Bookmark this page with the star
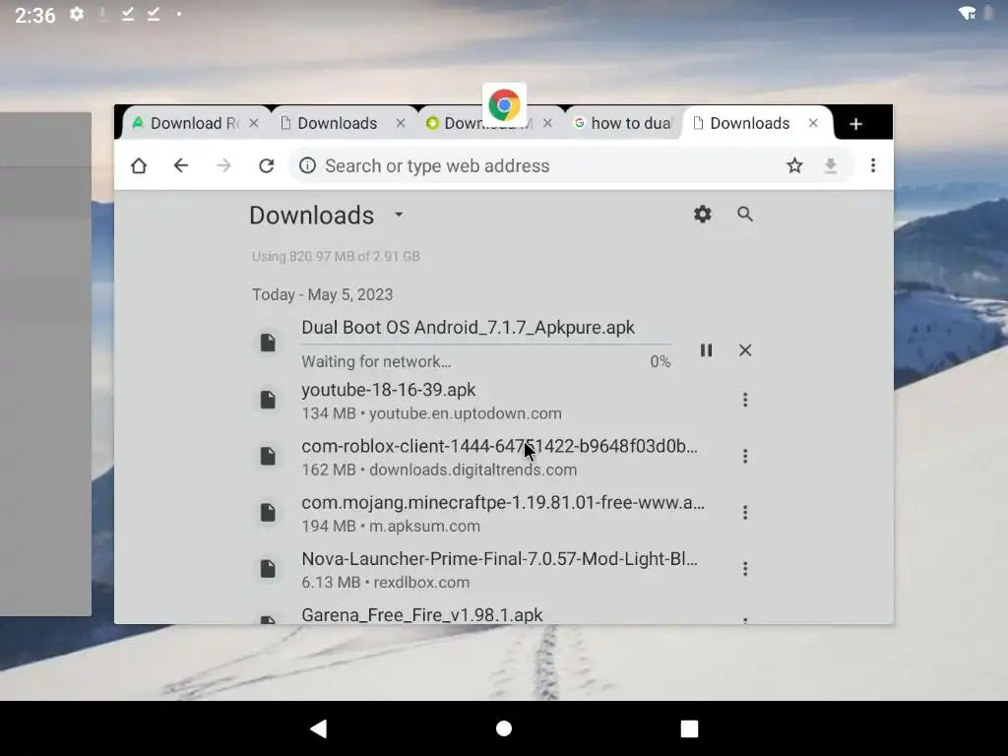The image size is (1008, 756). coord(794,165)
